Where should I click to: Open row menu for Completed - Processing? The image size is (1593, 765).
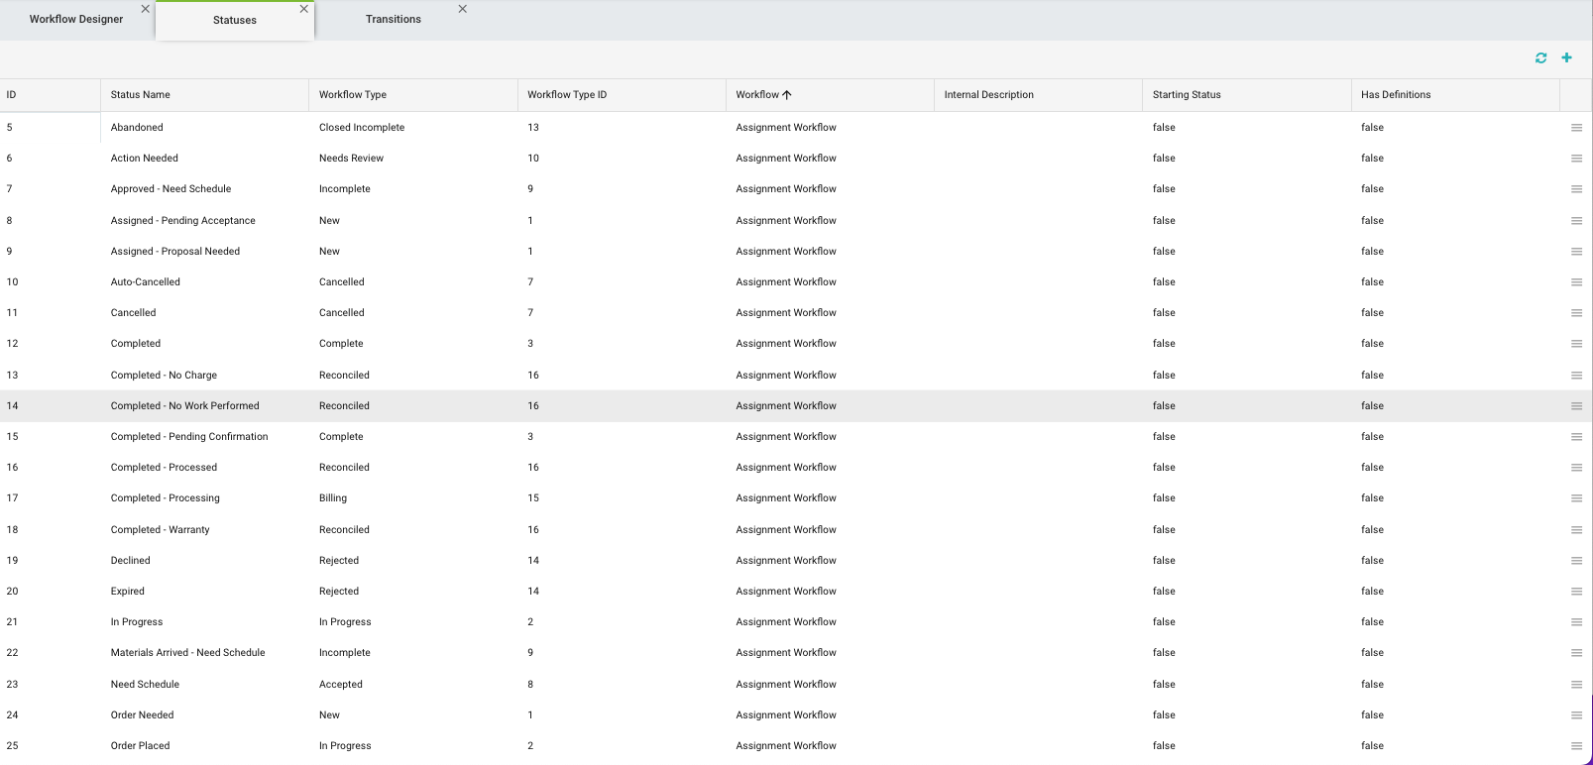[x=1576, y=498]
